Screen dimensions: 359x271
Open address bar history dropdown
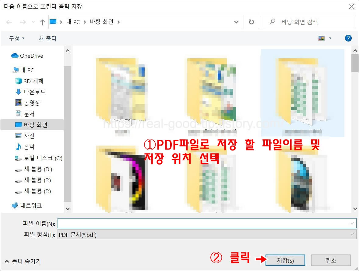click(236, 22)
